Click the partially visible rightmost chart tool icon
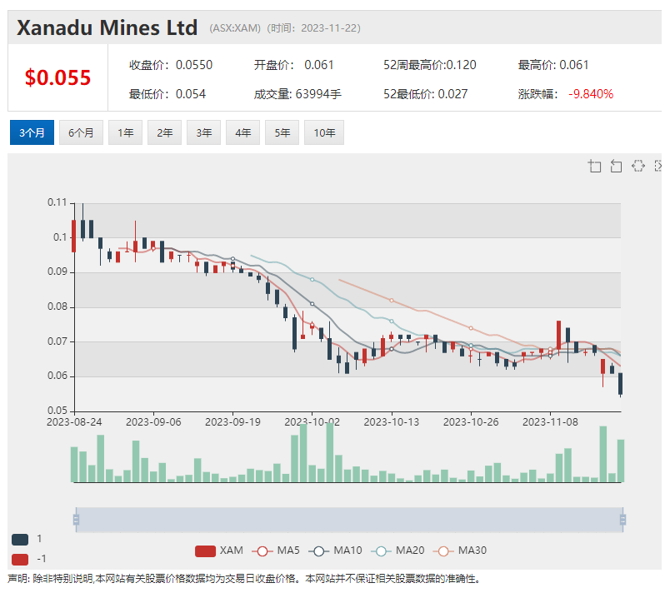 [x=658, y=166]
